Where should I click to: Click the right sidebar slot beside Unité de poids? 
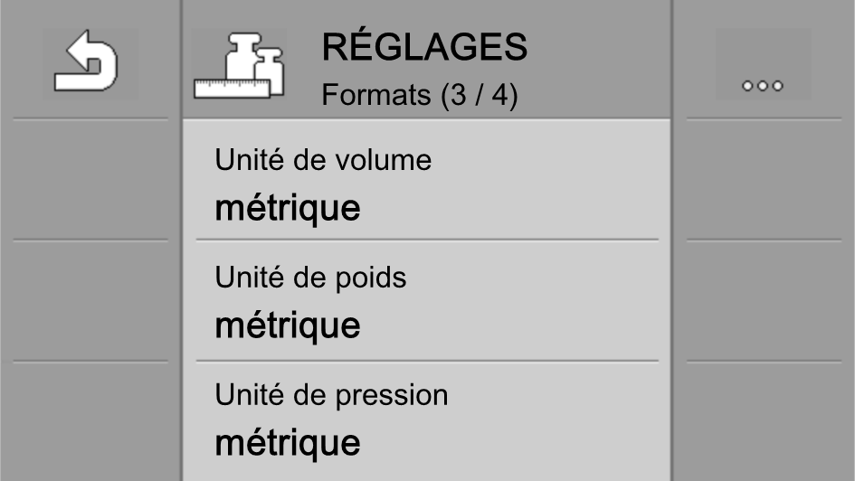coord(764,299)
